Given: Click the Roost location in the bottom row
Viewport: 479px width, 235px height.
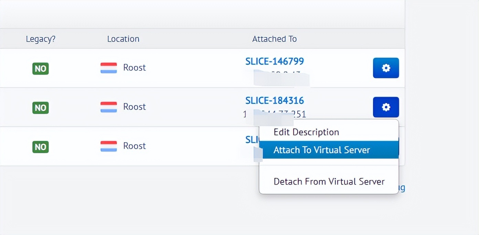Looking at the screenshot, I should click(x=135, y=146).
